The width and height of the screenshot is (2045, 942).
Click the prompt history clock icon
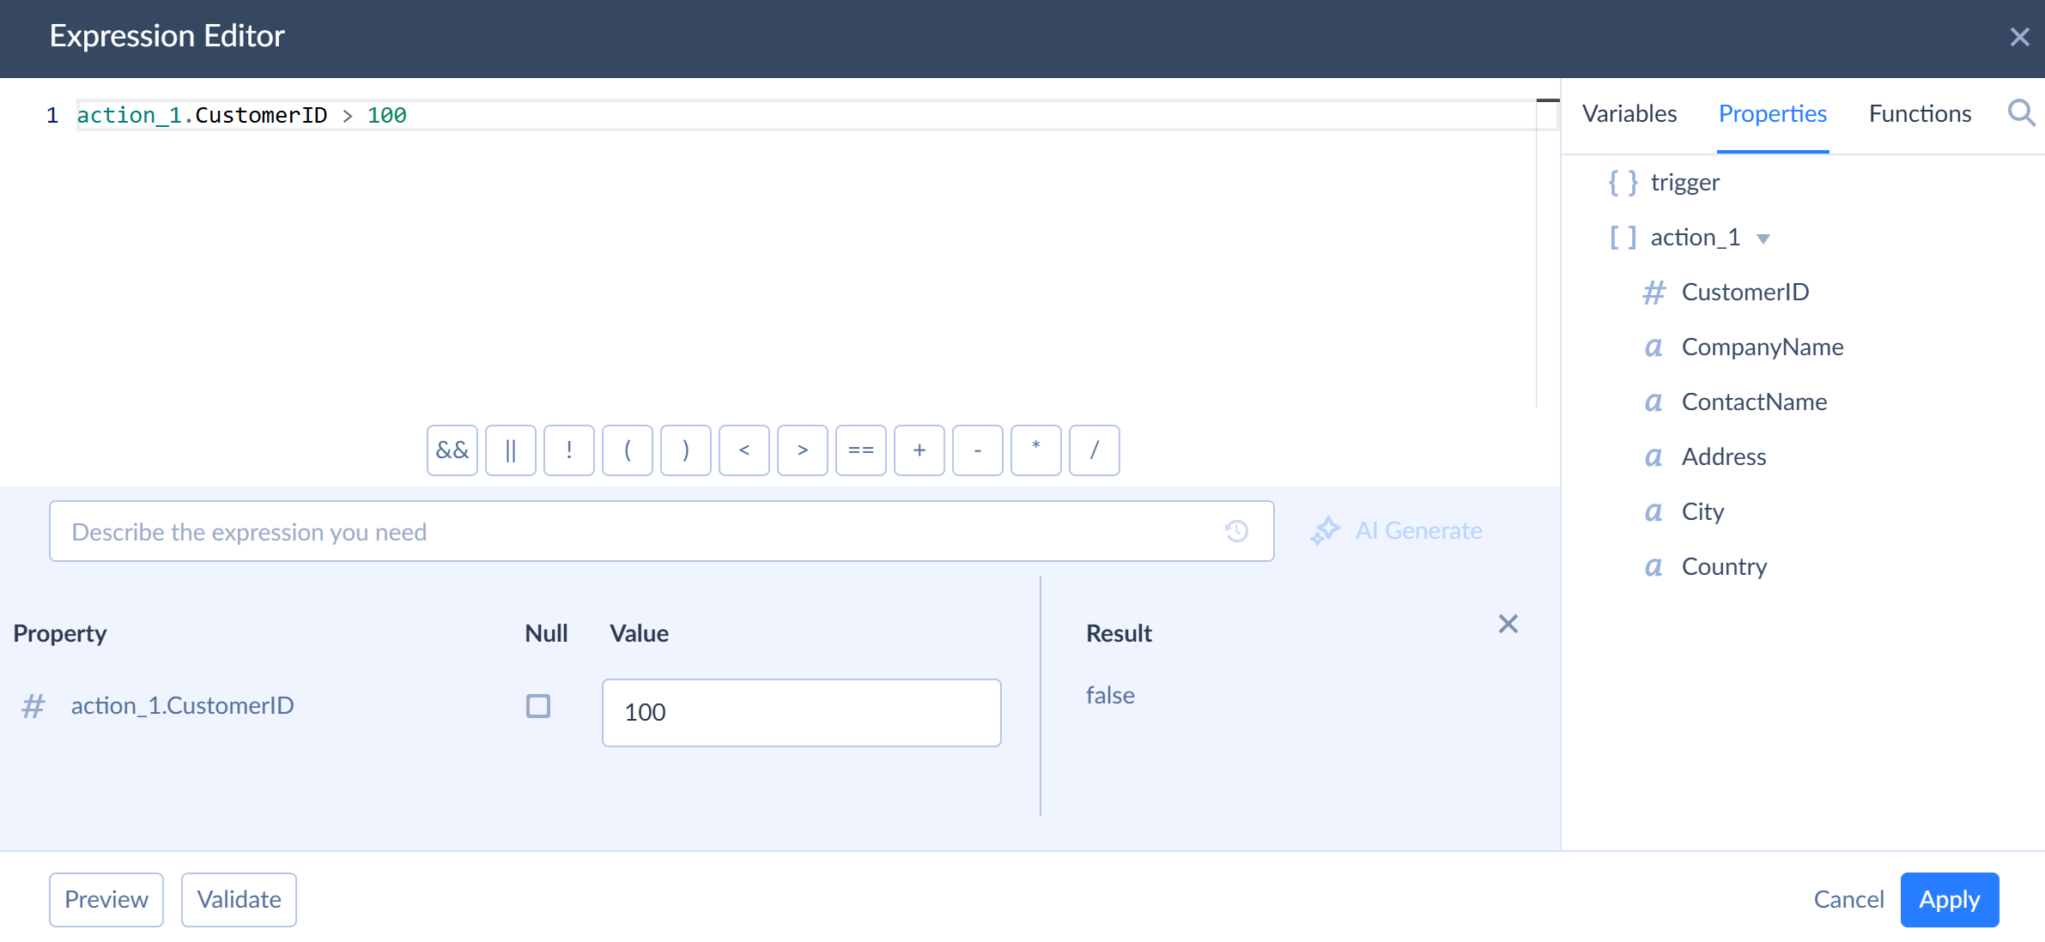1236,531
